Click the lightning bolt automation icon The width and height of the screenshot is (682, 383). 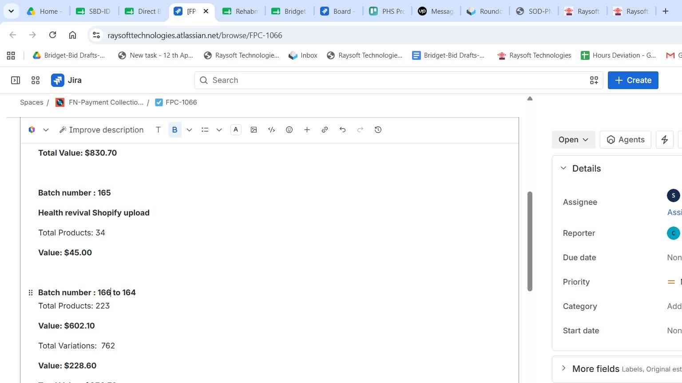coord(665,140)
